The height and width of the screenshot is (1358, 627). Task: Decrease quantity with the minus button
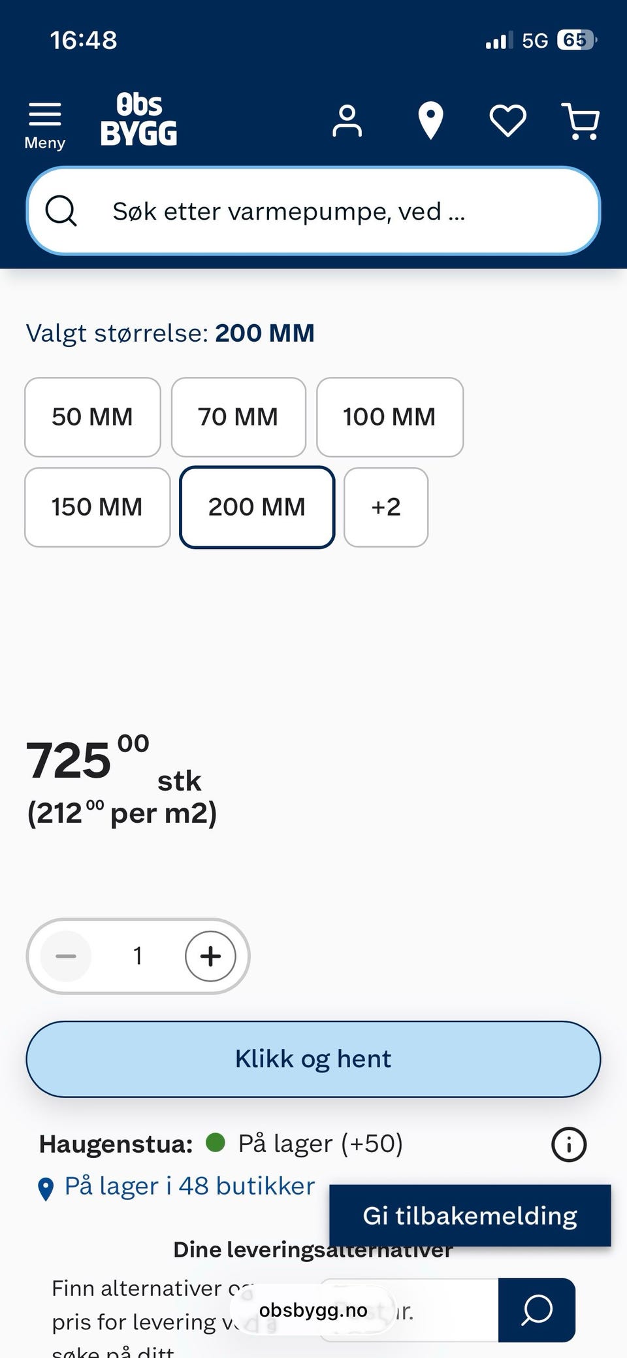[66, 956]
